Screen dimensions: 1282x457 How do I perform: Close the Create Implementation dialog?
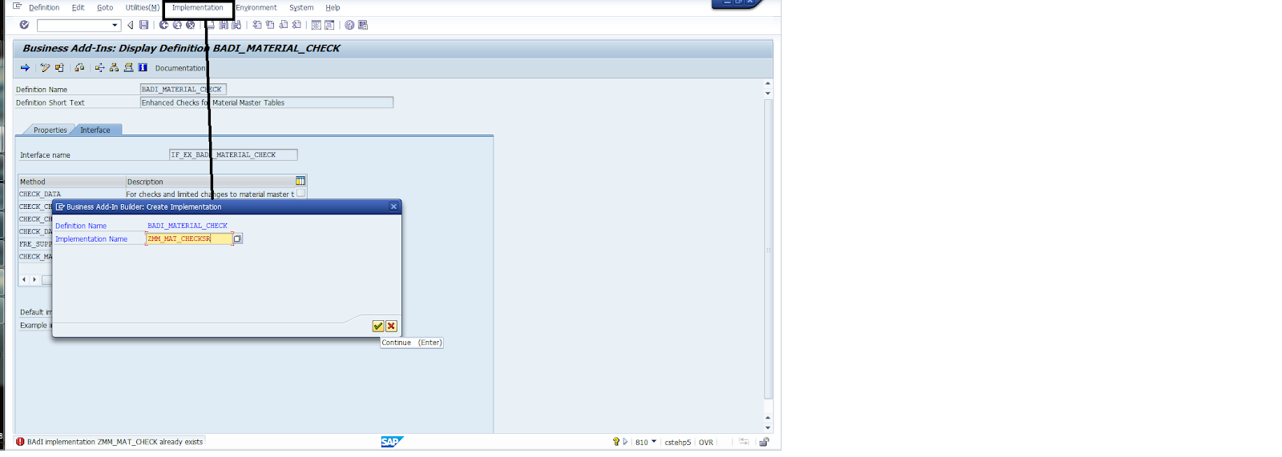[x=393, y=206]
